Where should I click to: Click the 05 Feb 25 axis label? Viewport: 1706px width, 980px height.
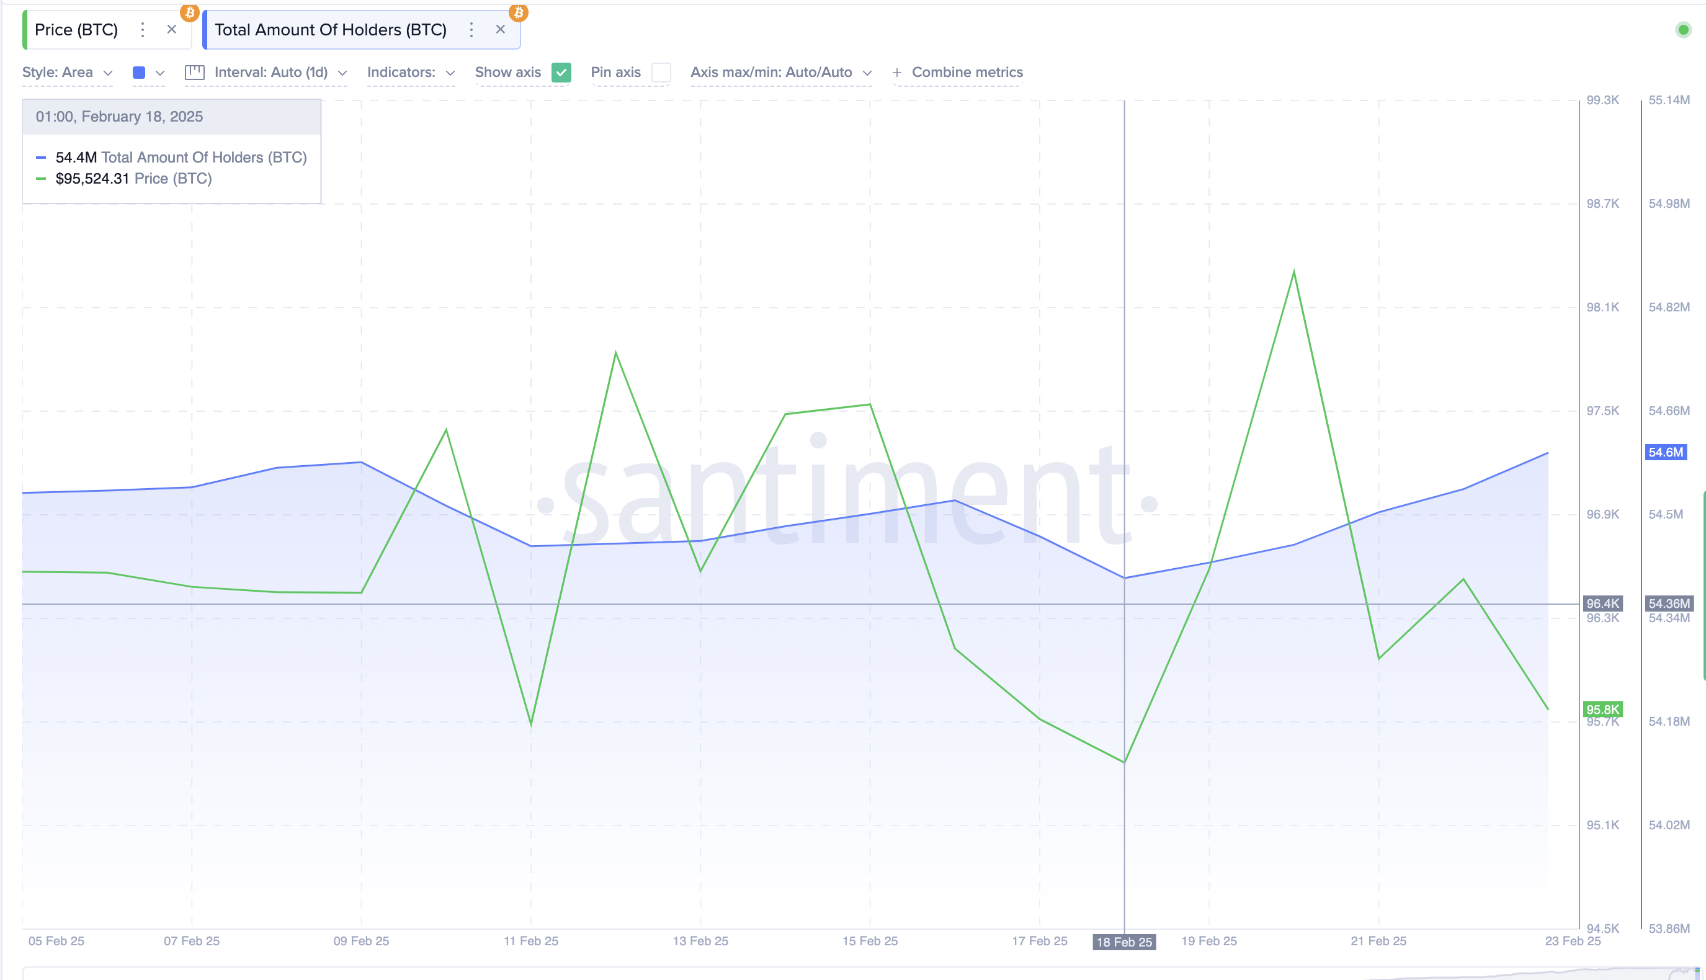click(x=56, y=941)
